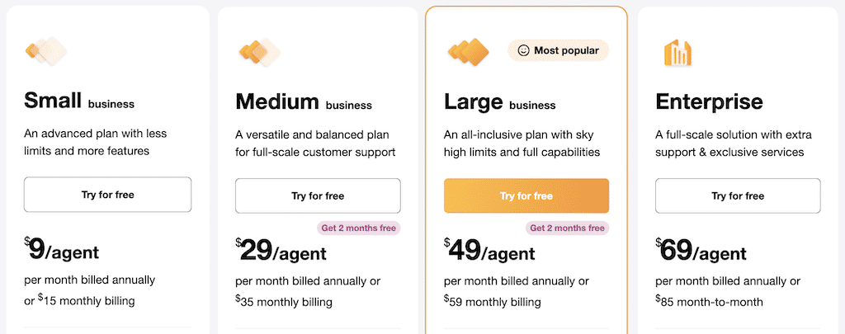The image size is (845, 334).
Task: Click the $29/agent price
Action: (x=281, y=252)
